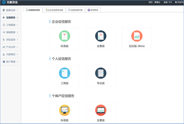The height and width of the screenshot is (124, 184).
Task: Click 余额: 703 balance link
Action: (x=168, y=2)
